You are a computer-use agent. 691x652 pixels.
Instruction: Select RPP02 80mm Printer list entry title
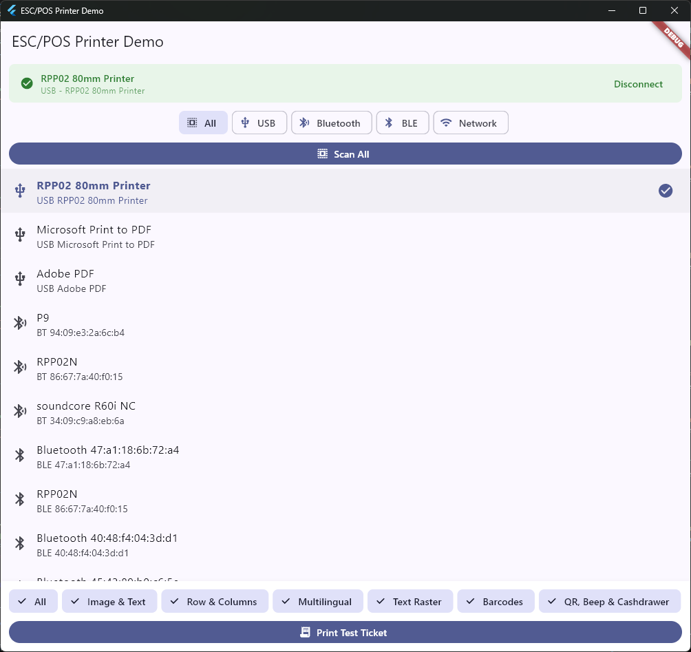coord(94,186)
